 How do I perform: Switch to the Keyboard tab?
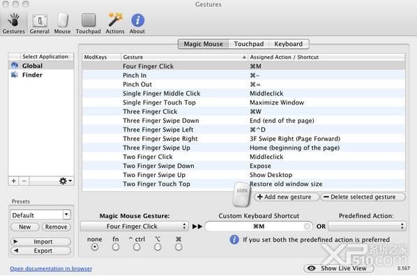[289, 44]
